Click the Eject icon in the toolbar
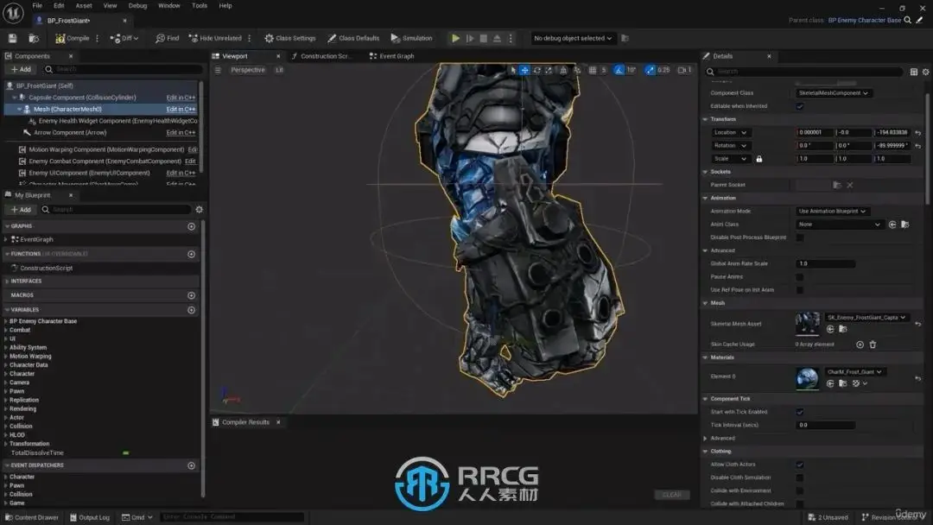Screen dimensions: 933x525 (497, 38)
